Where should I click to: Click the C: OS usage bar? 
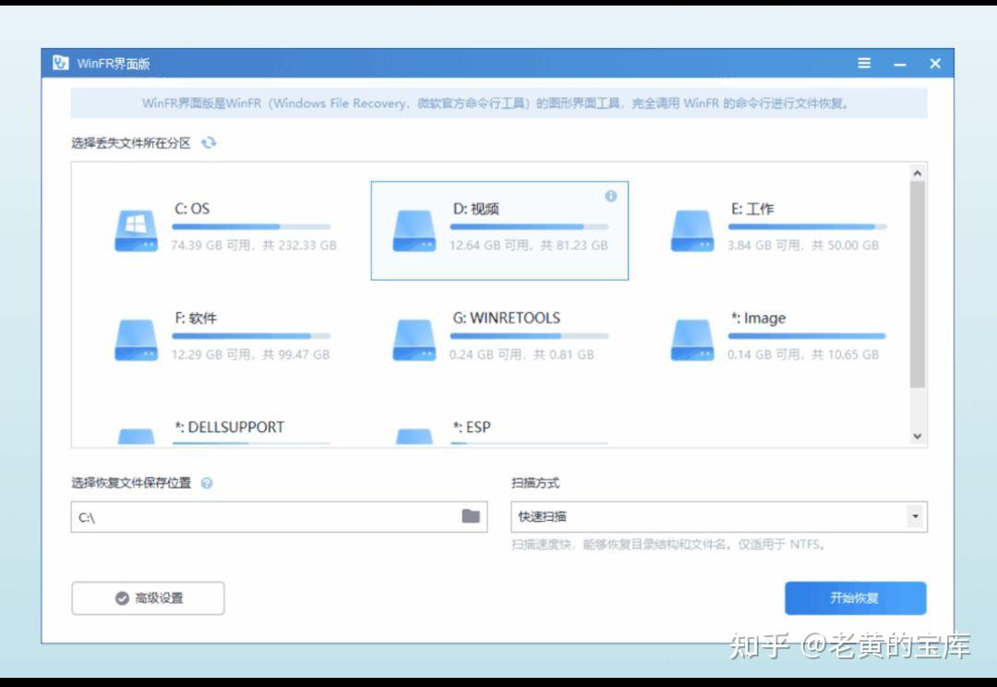[x=251, y=226]
